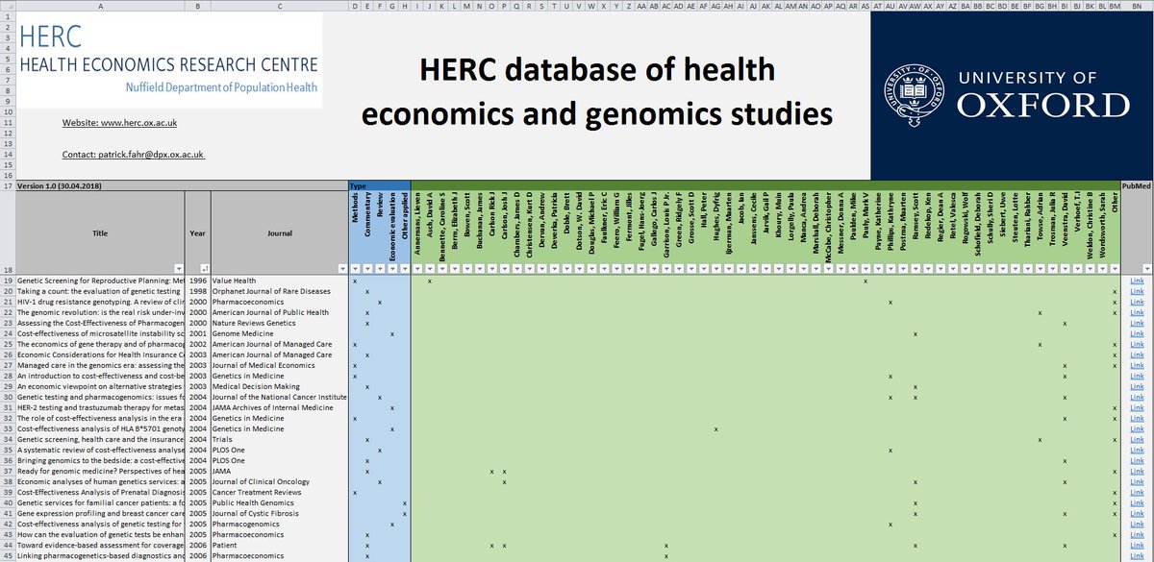Select the 'Journal of Cystic Fibrosis' cell
Viewport: 1154px width, 562px height.
pyautogui.click(x=279, y=514)
